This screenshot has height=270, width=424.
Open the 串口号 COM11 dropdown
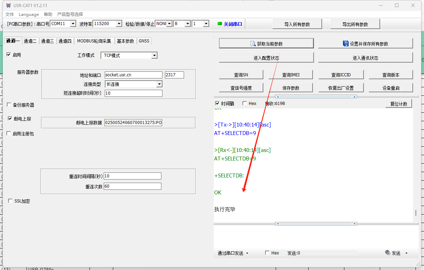pos(73,24)
